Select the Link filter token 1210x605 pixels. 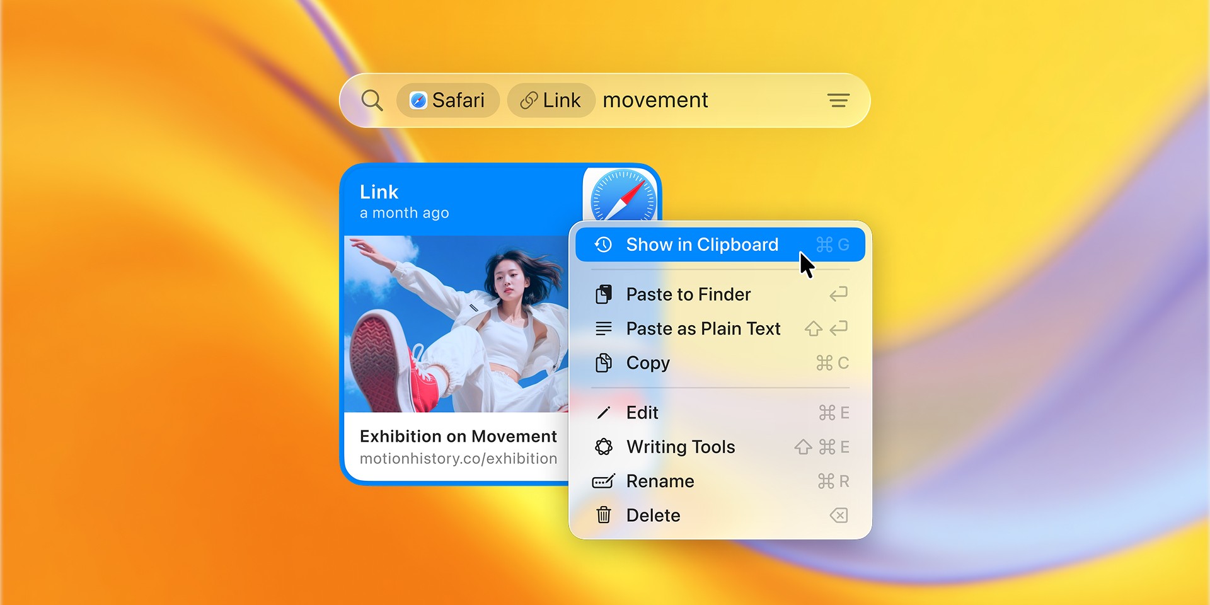551,100
